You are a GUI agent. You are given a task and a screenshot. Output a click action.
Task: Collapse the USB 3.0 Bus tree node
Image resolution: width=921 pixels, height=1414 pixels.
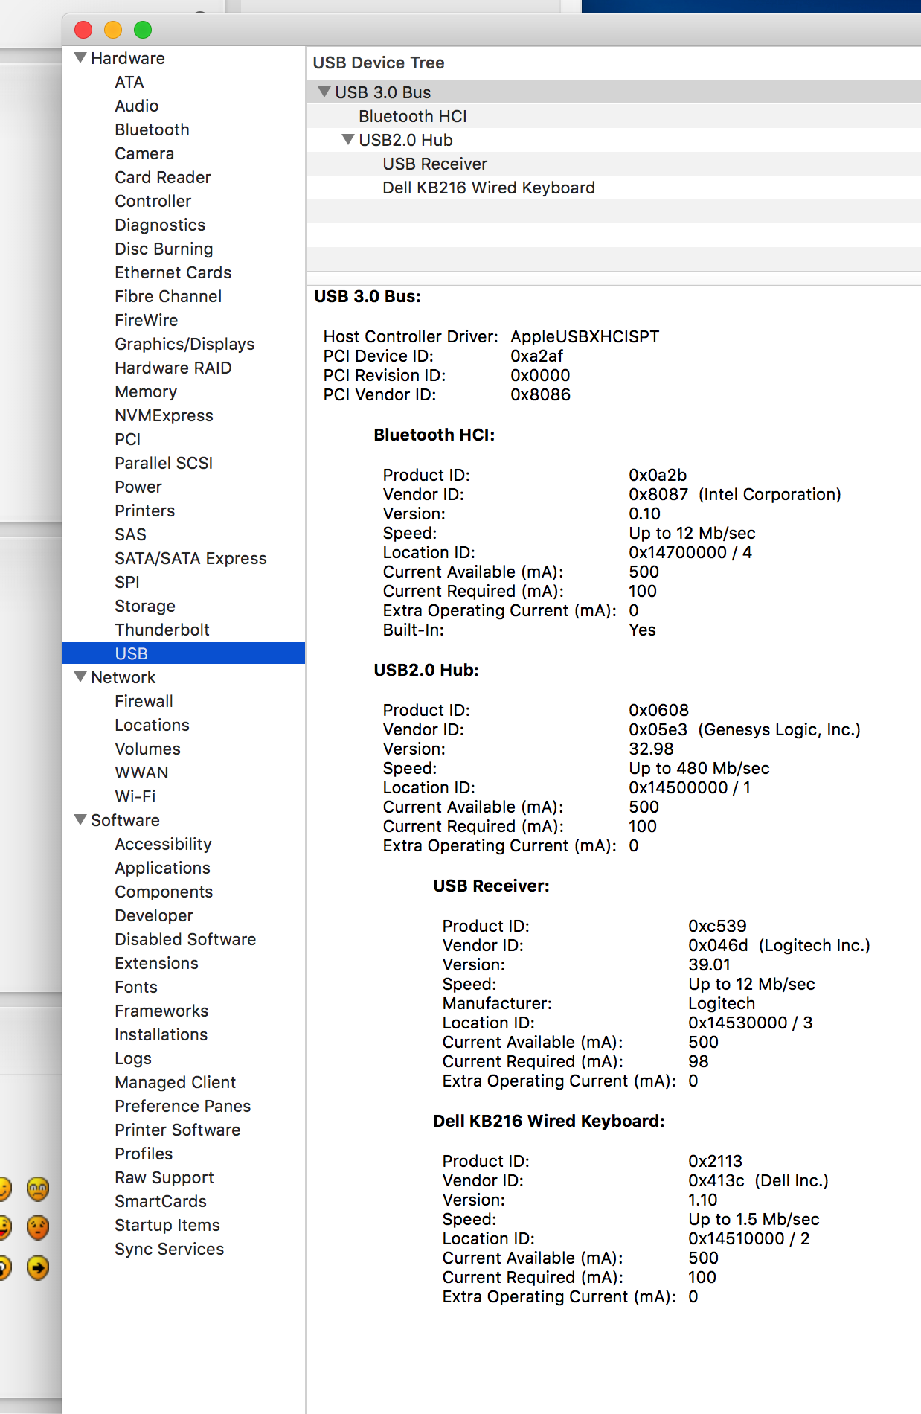coord(324,92)
